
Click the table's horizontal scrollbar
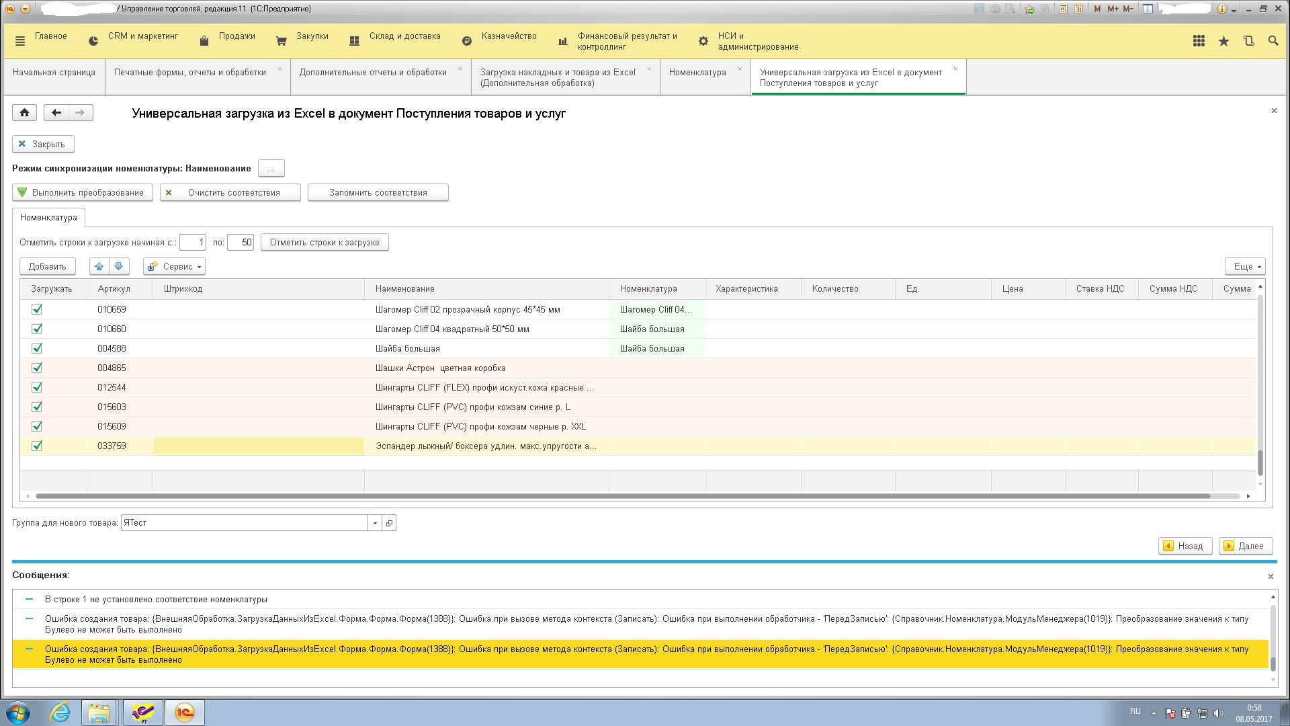point(623,496)
